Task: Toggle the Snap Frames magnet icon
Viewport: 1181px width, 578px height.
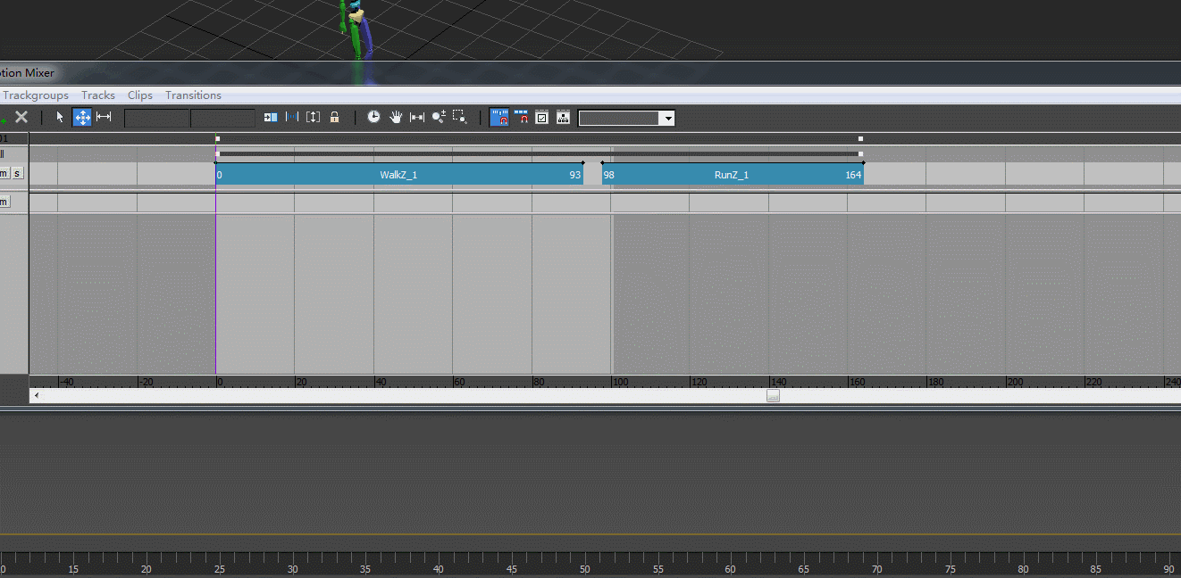Action: point(500,117)
